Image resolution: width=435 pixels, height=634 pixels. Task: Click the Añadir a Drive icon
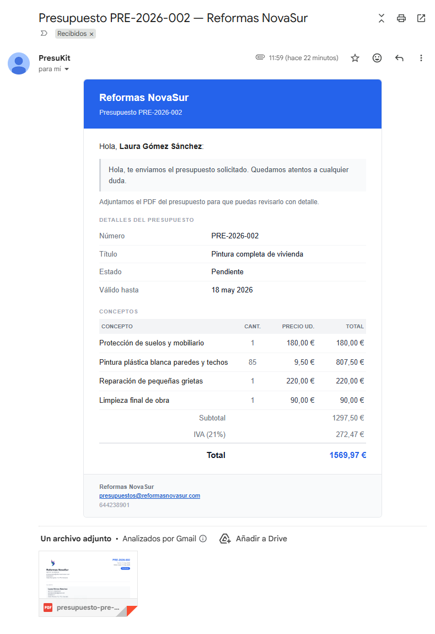pyautogui.click(x=225, y=539)
